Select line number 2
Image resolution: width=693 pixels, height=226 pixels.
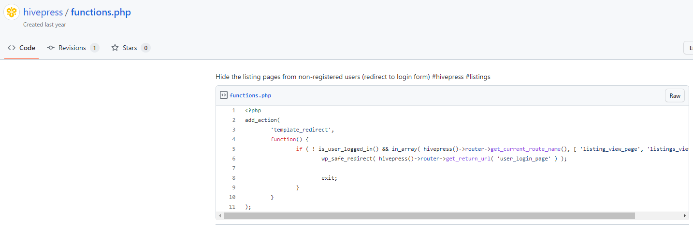point(233,120)
